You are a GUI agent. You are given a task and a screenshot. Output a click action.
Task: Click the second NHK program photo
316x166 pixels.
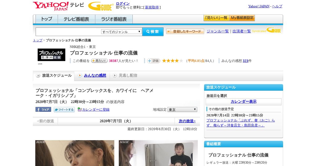click(x=158, y=153)
